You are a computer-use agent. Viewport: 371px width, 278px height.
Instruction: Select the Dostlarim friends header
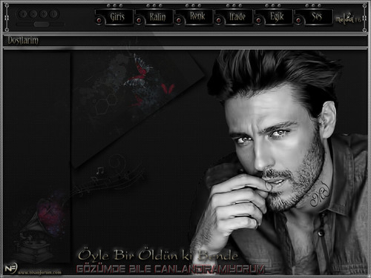23,40
